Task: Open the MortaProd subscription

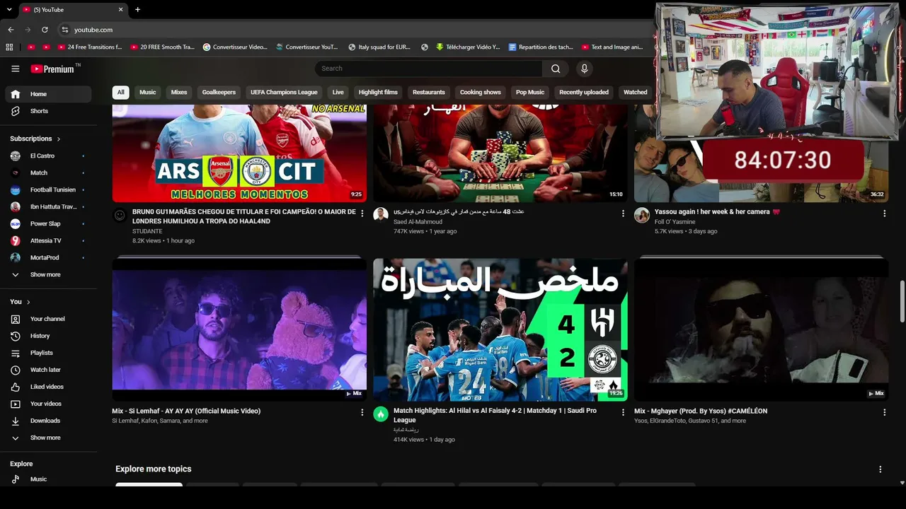Action: pos(48,257)
